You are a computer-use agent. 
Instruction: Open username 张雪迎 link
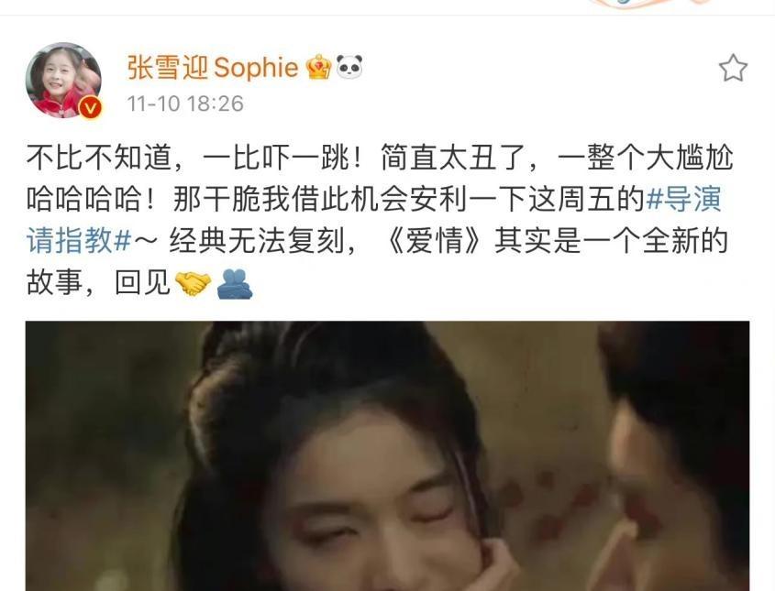pos(168,67)
